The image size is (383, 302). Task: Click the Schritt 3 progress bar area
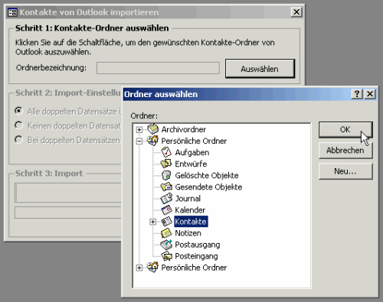click(68, 213)
